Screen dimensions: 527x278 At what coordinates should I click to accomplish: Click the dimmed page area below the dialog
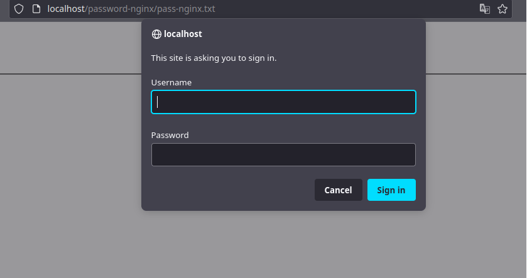[x=283, y=245]
